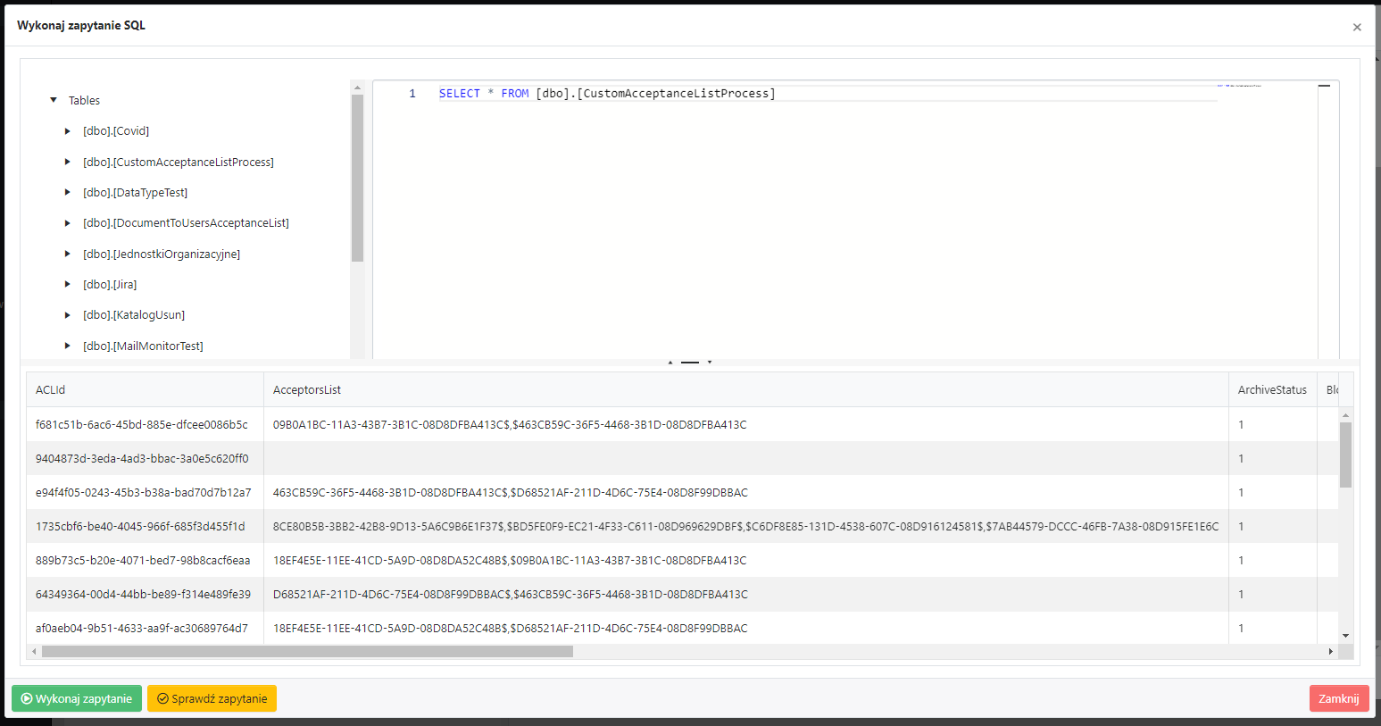Collapse the Tables tree node
The height and width of the screenshot is (726, 1381).
[x=53, y=100]
